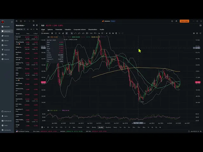Switch to the Options tab
Screen dimensions: 203x152
tap(50, 29)
